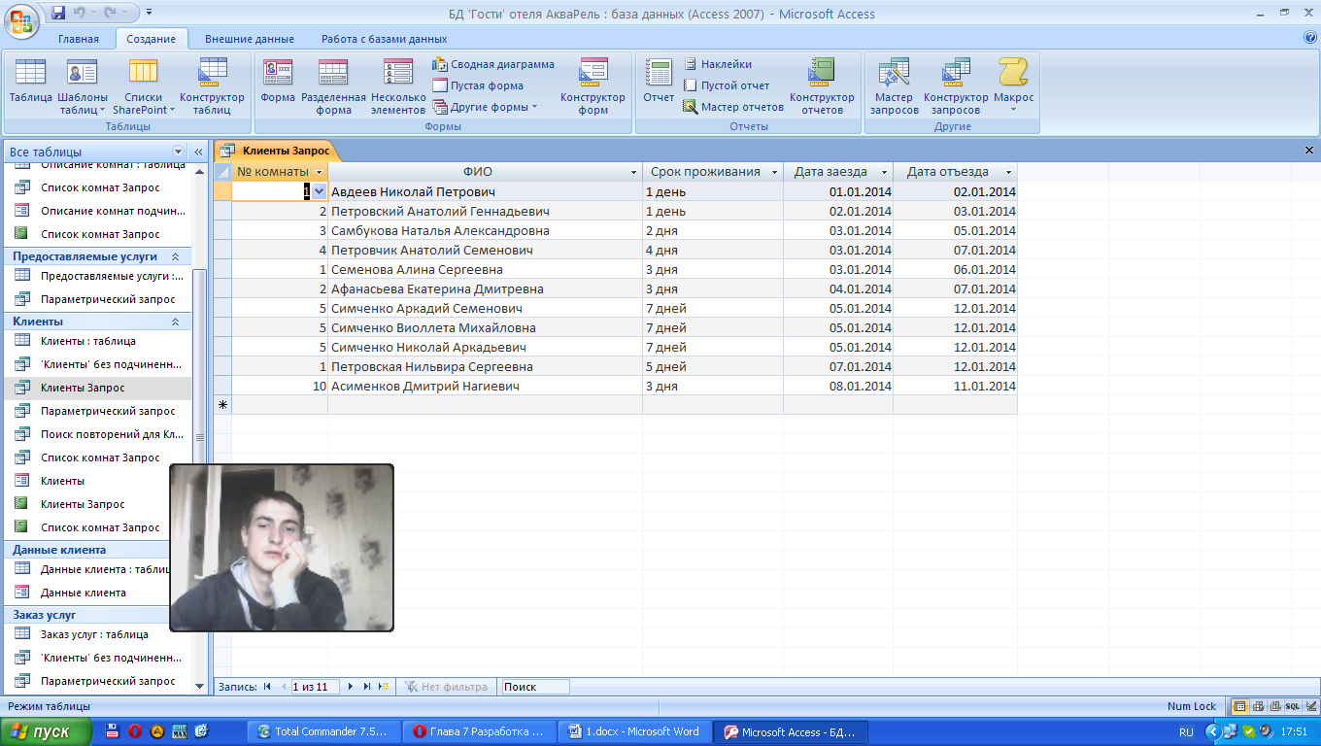Image resolution: width=1321 pixels, height=746 pixels.
Task: Create new blank record button
Action: click(384, 687)
